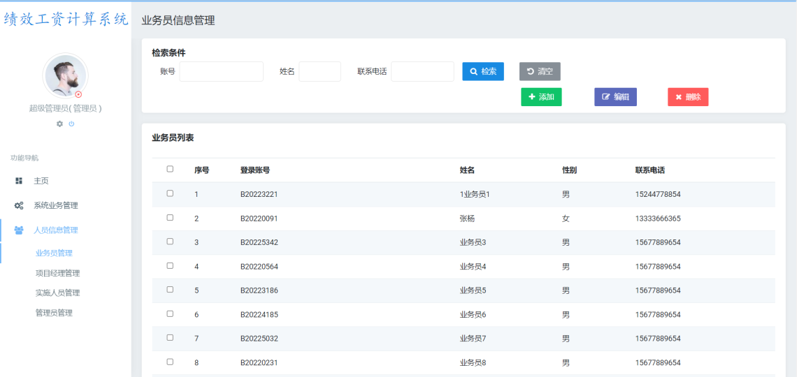Image resolution: width=797 pixels, height=377 pixels.
Task: Select 业务员管理 in the sidebar
Action: click(x=54, y=253)
